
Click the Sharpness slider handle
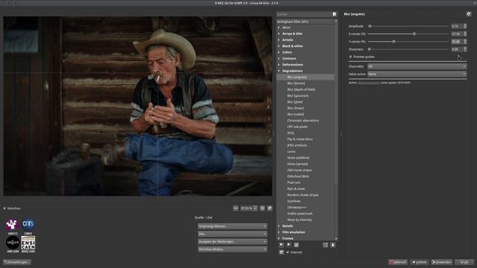[x=370, y=49]
